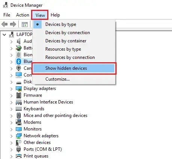This screenshot has height=159, width=172.
Task: Collapse the LAPTOP root node
Action: pyautogui.click(x=4, y=34)
